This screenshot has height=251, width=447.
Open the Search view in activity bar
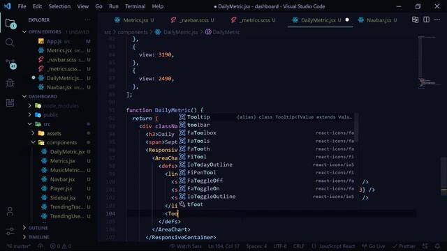[10, 43]
